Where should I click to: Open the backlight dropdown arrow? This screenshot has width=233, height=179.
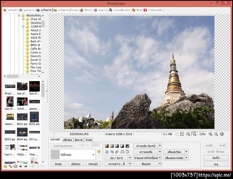tap(186, 158)
